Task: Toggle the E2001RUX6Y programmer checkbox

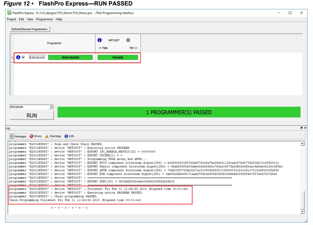Action: (x=23, y=57)
